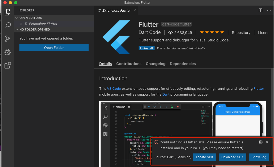Click the split editor icon
Image resolution: width=274 pixels, height=167 pixels.
coord(260,10)
